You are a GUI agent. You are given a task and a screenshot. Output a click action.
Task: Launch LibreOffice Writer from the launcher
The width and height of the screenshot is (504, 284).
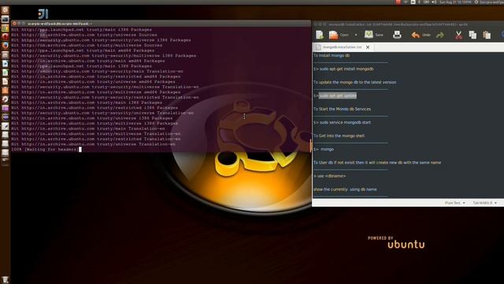click(x=6, y=63)
